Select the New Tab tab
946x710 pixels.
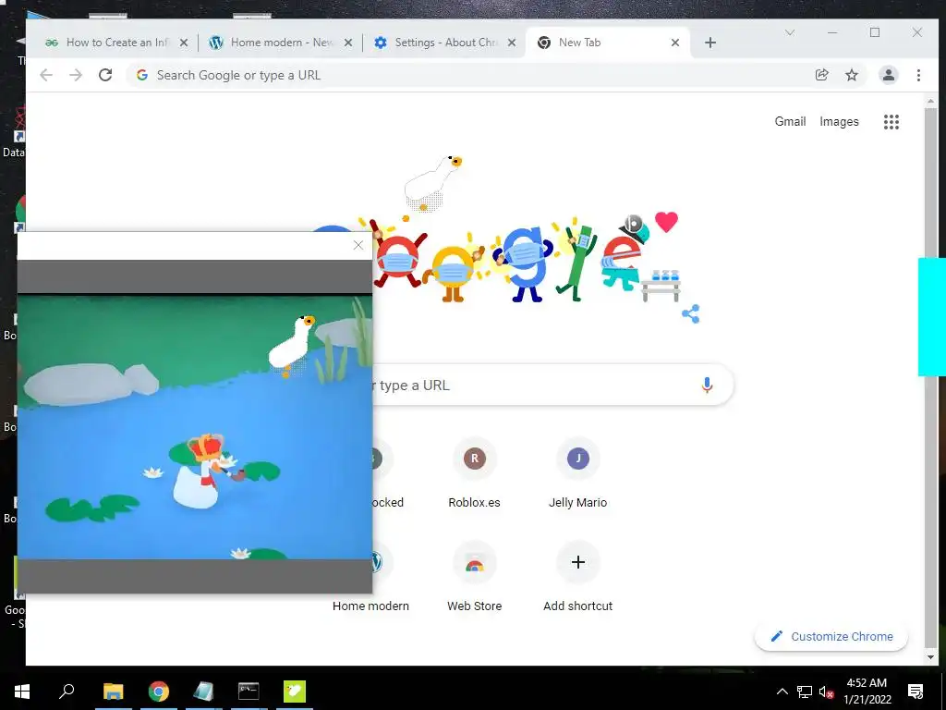(x=606, y=43)
